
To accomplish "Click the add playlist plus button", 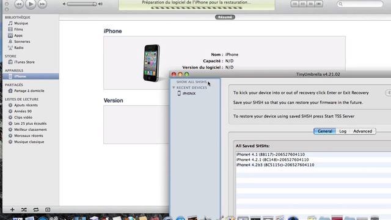I will [12, 210].
